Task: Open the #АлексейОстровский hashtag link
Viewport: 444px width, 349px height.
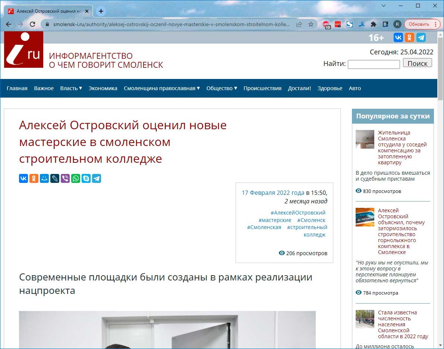Action: [x=298, y=213]
